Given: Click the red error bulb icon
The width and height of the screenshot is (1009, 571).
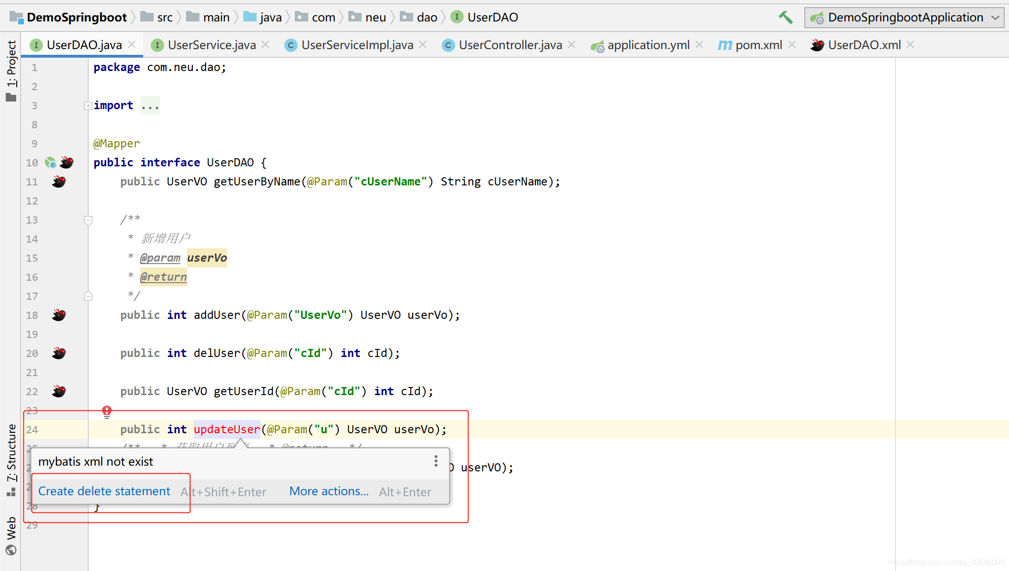Looking at the screenshot, I should coord(107,411).
